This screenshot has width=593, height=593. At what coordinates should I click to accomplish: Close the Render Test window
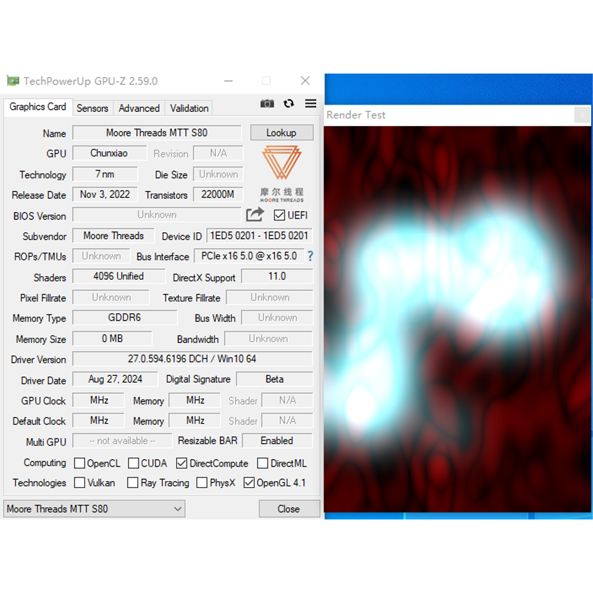pos(582,115)
